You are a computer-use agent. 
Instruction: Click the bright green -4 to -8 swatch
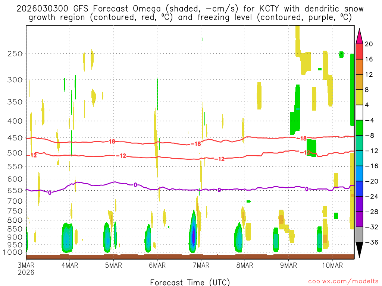pyautogui.click(x=359, y=128)
